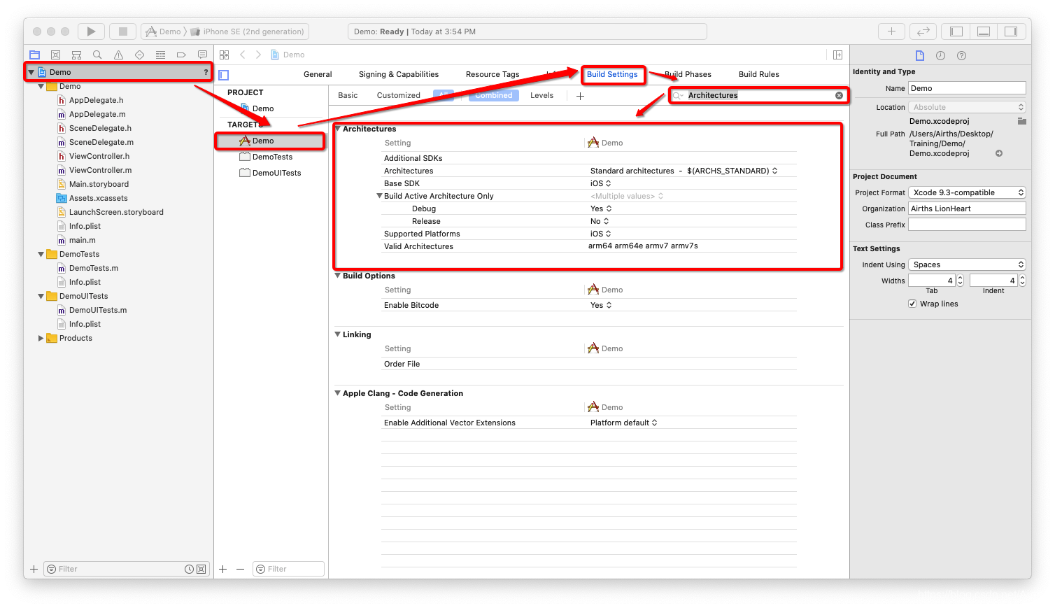The width and height of the screenshot is (1055, 608).
Task: Show recent files filter in navigator
Action: (189, 569)
